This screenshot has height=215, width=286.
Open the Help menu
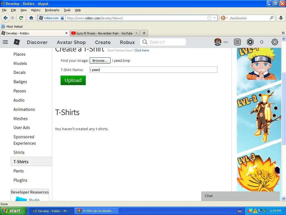click(x=78, y=10)
